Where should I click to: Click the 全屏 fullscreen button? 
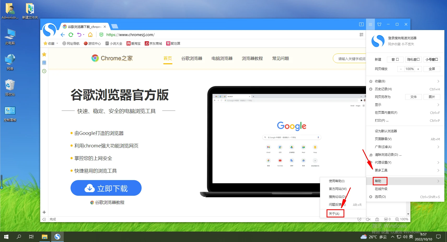coord(432,69)
